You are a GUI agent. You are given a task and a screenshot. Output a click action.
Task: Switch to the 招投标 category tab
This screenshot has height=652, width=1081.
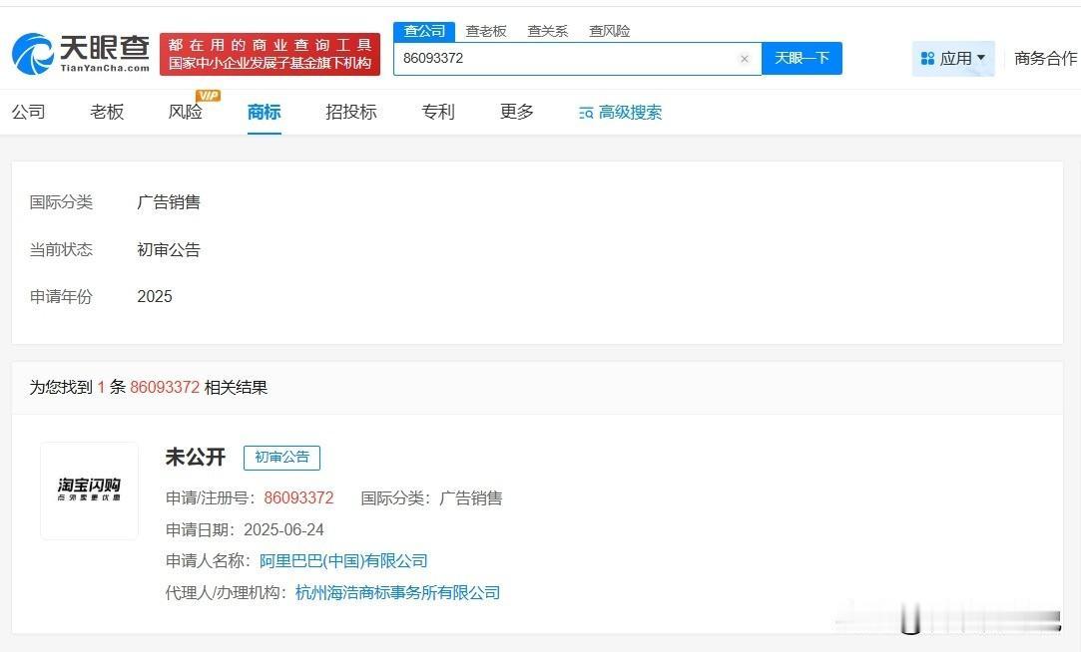point(351,112)
